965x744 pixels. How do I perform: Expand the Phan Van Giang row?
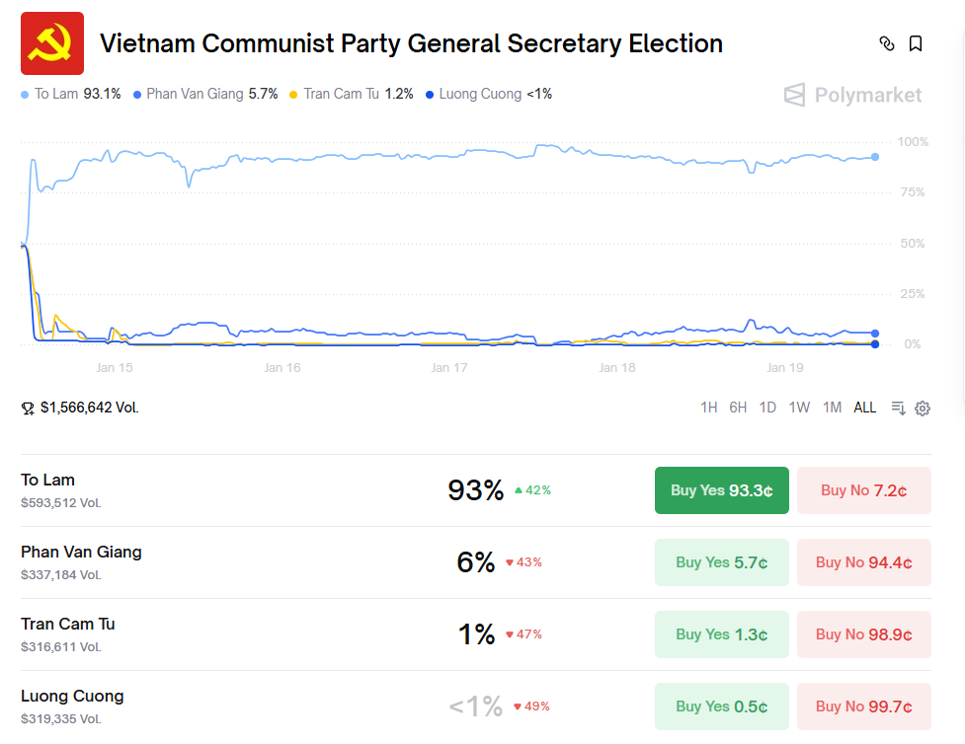click(x=247, y=562)
